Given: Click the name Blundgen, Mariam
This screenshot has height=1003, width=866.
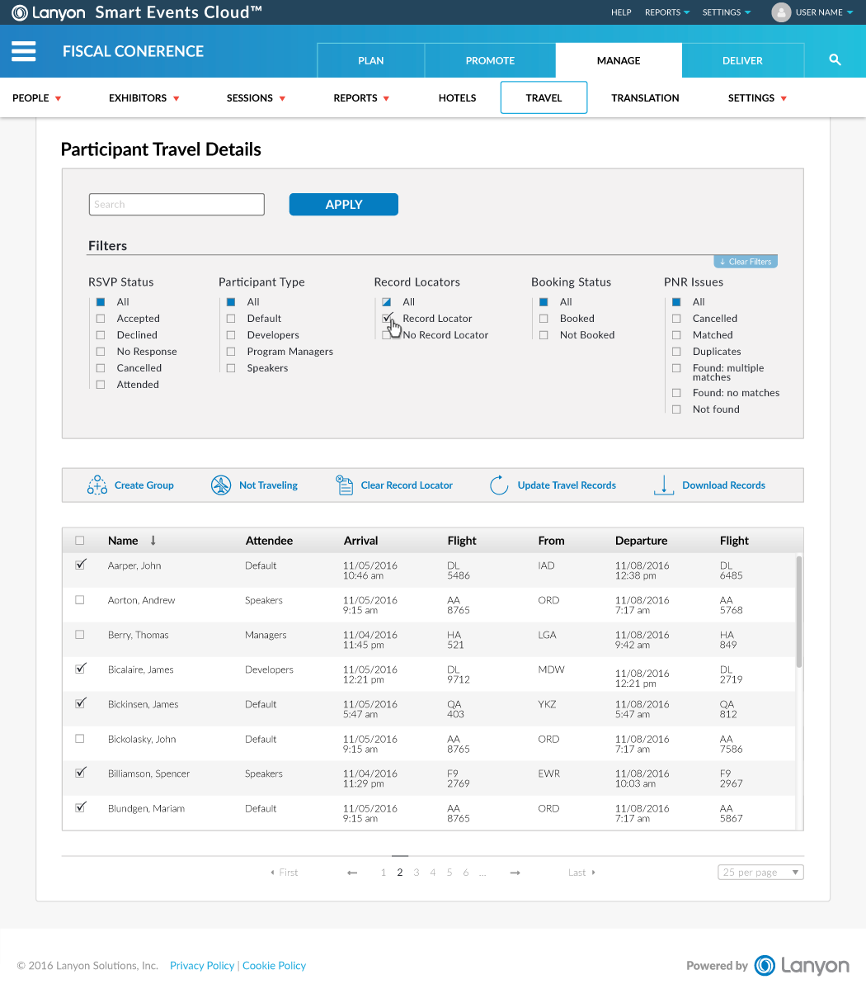Looking at the screenshot, I should 146,808.
